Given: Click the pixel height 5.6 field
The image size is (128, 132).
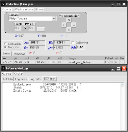Looking at the screenshot, I should 32,28.
